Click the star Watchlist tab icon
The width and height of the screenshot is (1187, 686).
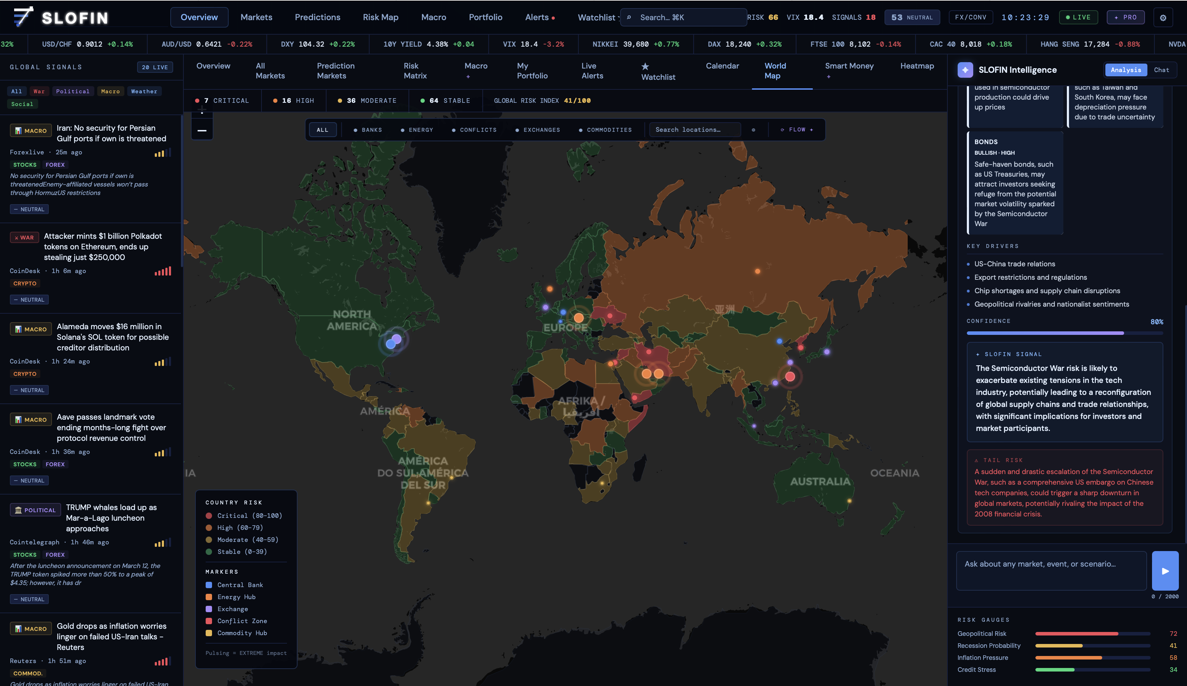point(645,67)
